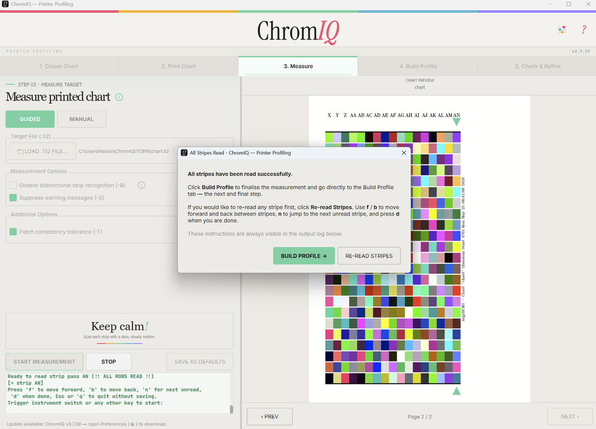This screenshot has width=596, height=429.
Task: Select the 3. Measure tab
Action: point(298,66)
